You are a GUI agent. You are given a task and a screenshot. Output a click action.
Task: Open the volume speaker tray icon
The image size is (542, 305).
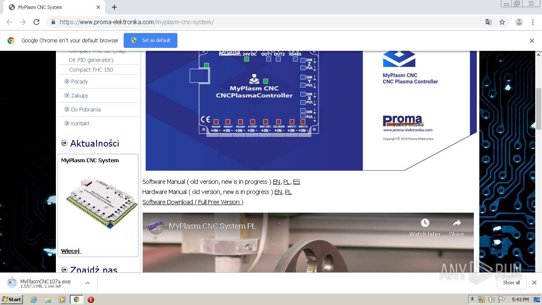[491, 299]
